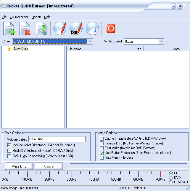Toggle Include Joliet Directories checkbox
190x191 pixels.
[x=9, y=145]
